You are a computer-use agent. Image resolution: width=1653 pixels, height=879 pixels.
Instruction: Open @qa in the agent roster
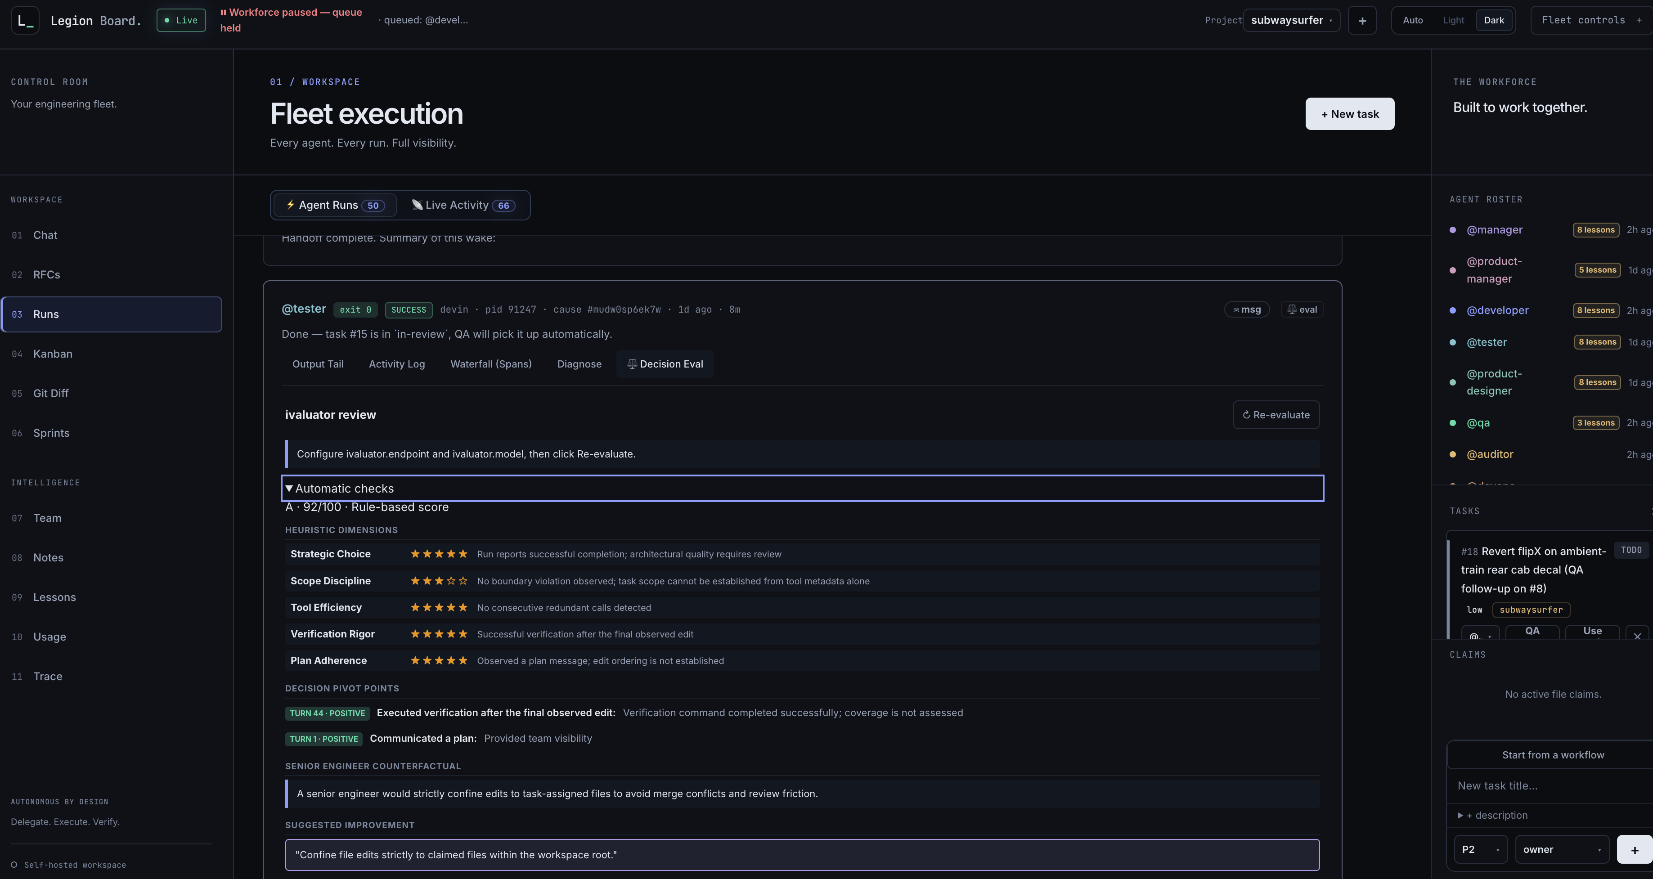click(1478, 423)
